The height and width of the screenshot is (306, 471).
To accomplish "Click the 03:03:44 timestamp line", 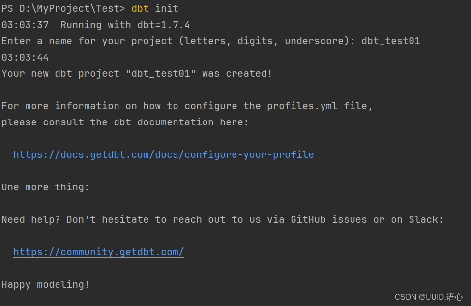I will (x=25, y=57).
